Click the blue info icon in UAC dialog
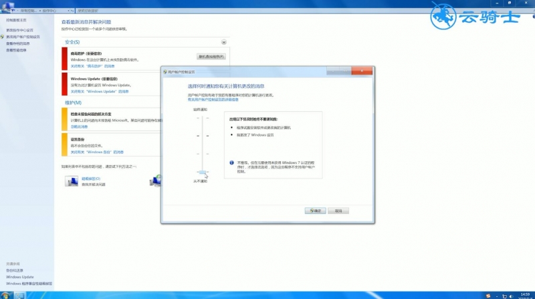The height and width of the screenshot is (299, 535). coord(231,163)
